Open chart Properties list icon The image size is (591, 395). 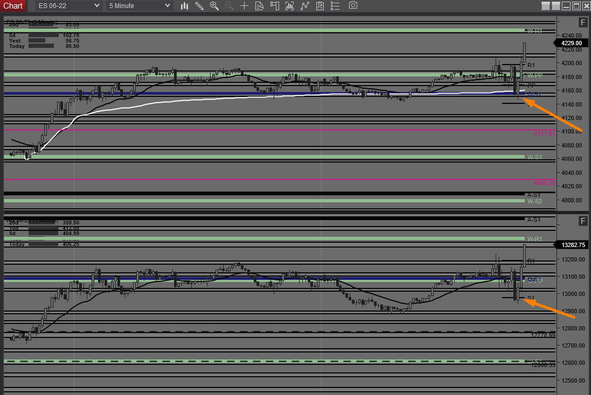click(335, 5)
